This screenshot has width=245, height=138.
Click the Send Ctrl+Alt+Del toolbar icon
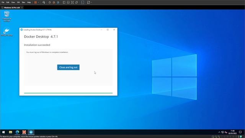44,2
